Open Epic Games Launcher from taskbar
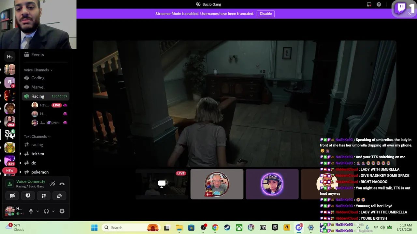 (275, 227)
